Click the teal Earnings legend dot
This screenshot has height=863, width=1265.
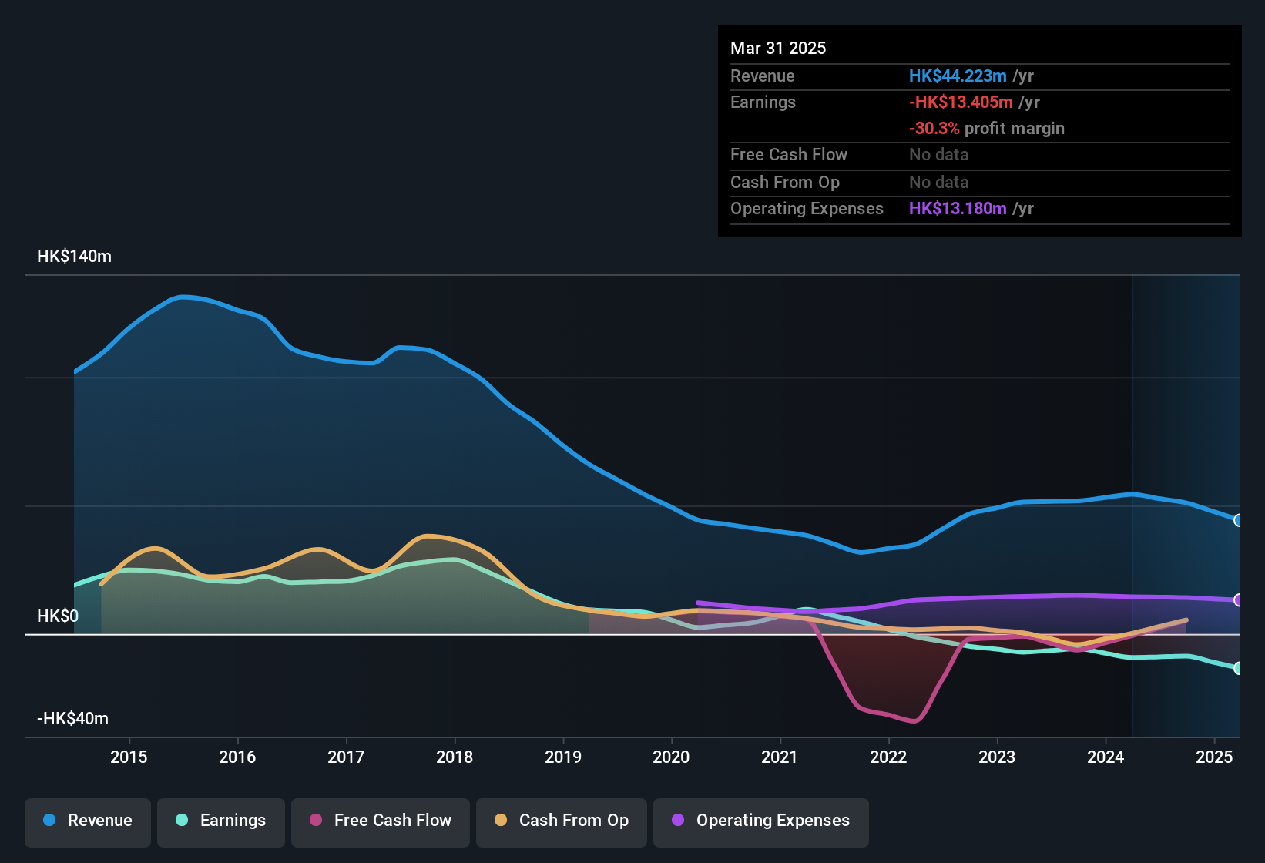pyautogui.click(x=182, y=820)
